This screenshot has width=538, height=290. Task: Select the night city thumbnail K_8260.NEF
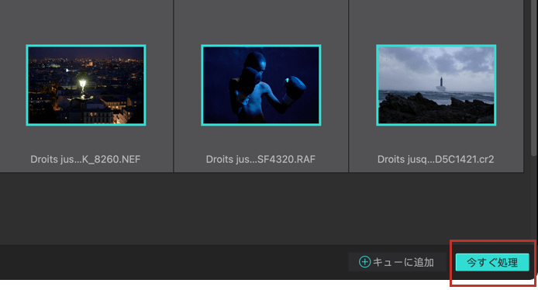coord(86,85)
